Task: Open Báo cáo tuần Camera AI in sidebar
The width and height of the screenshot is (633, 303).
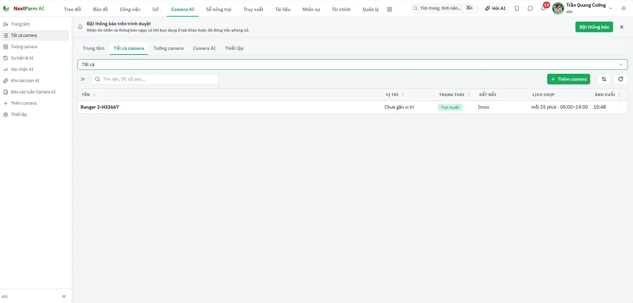Action: tap(35, 92)
